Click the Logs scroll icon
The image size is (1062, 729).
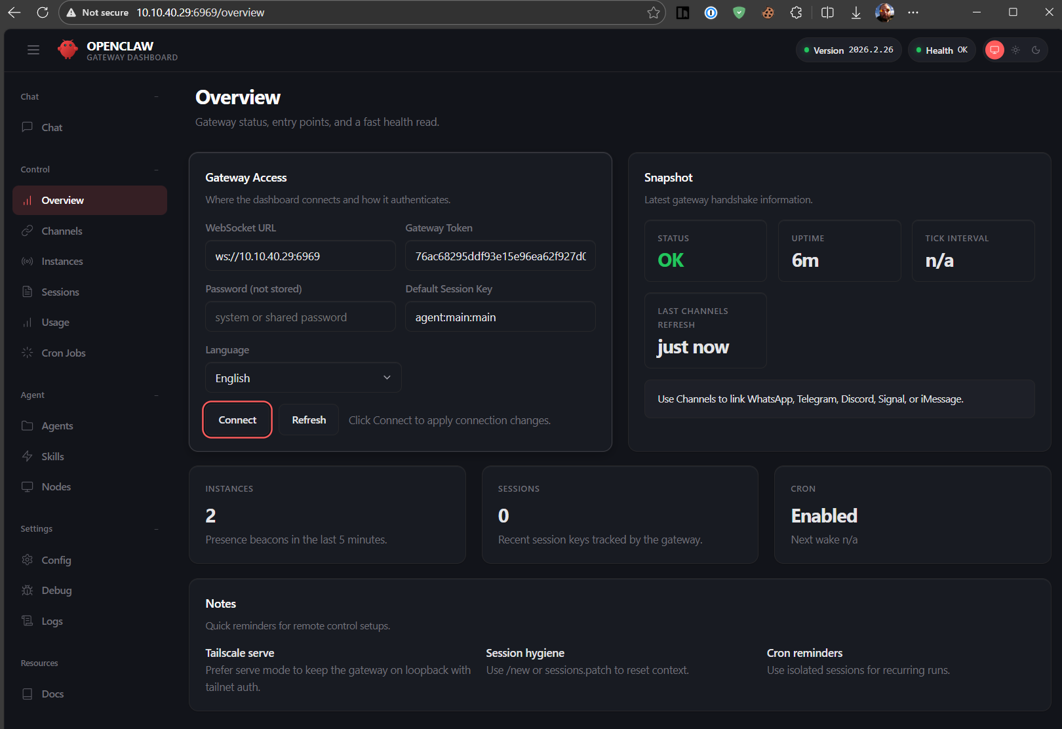28,621
